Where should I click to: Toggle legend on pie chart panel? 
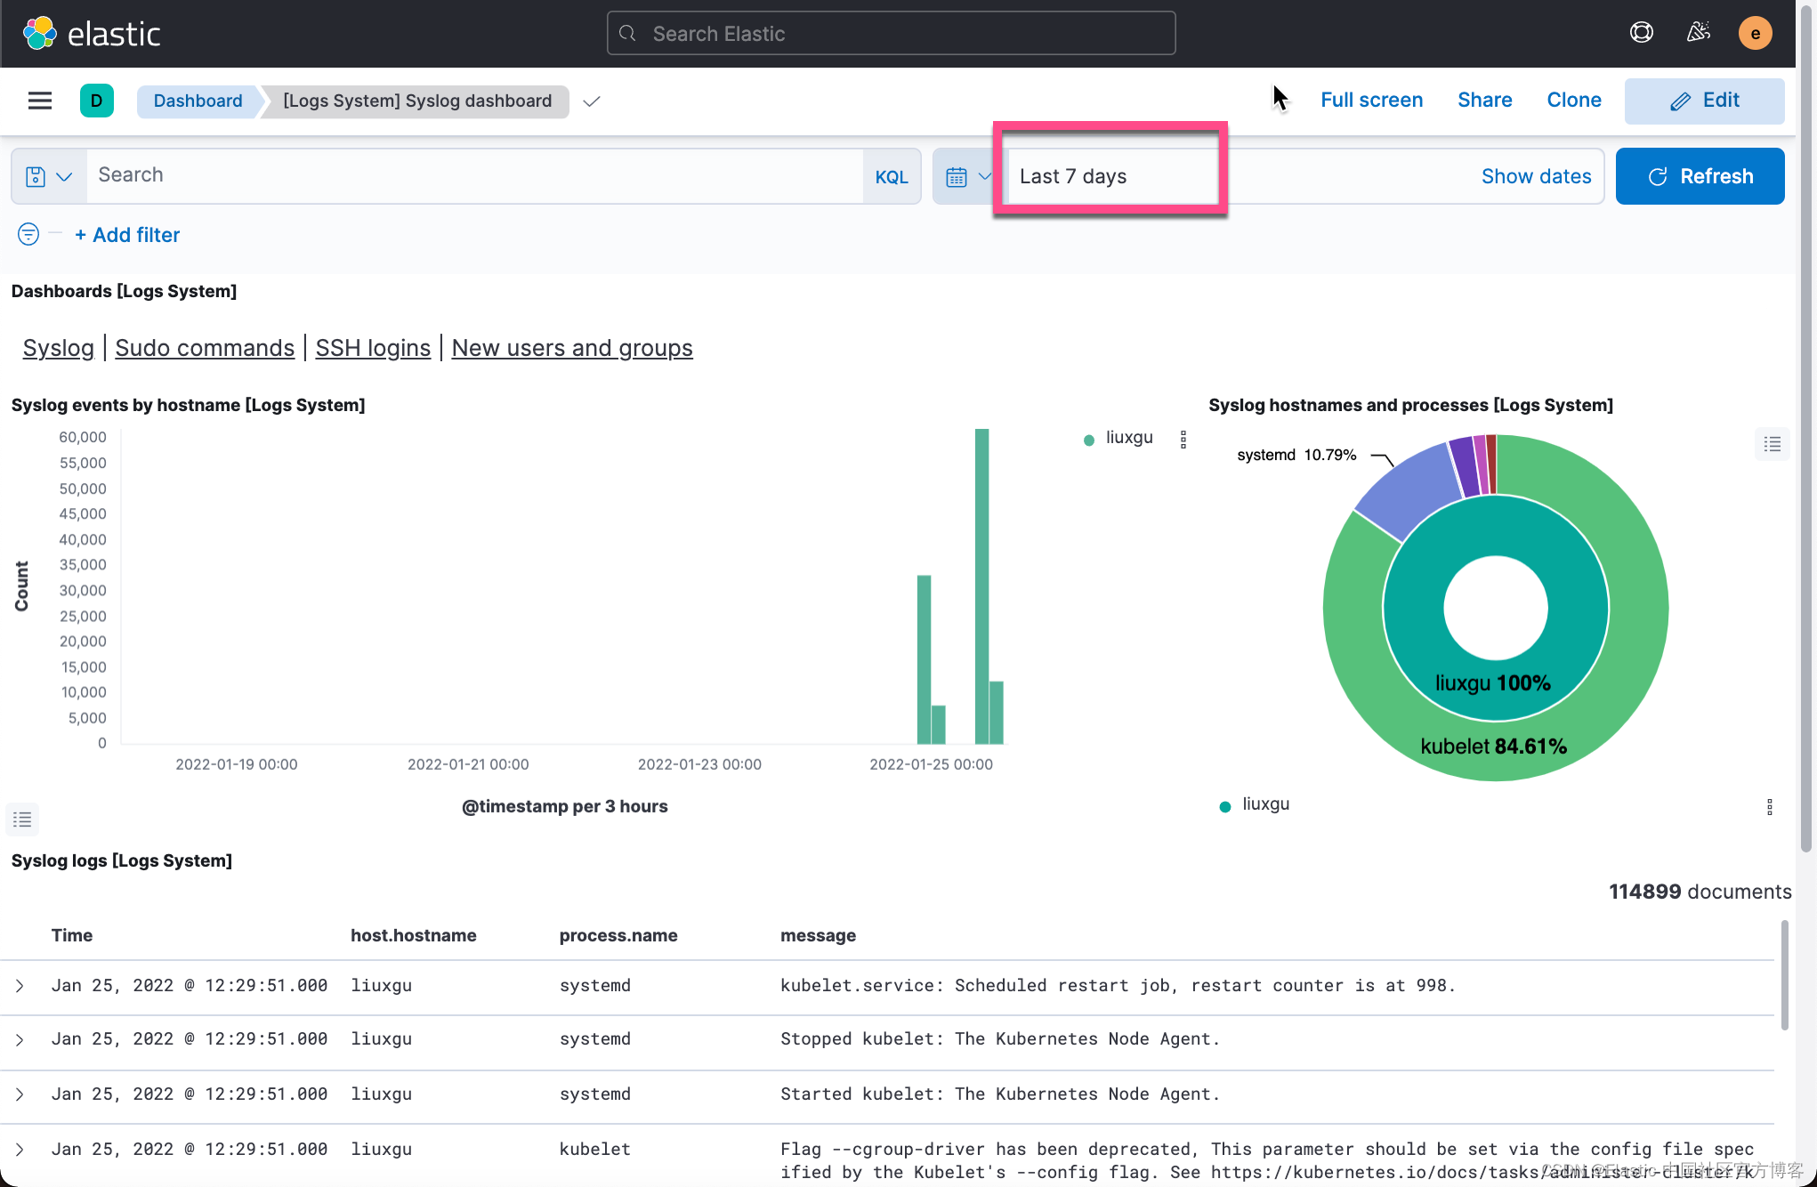[x=1772, y=444]
